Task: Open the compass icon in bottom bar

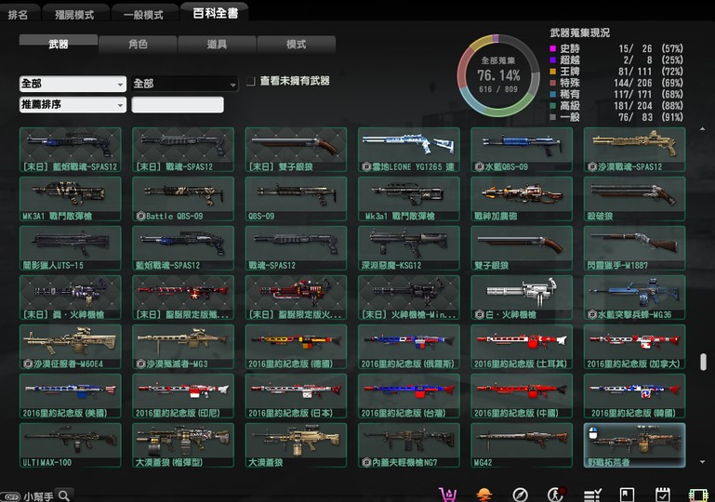Action: point(520,494)
